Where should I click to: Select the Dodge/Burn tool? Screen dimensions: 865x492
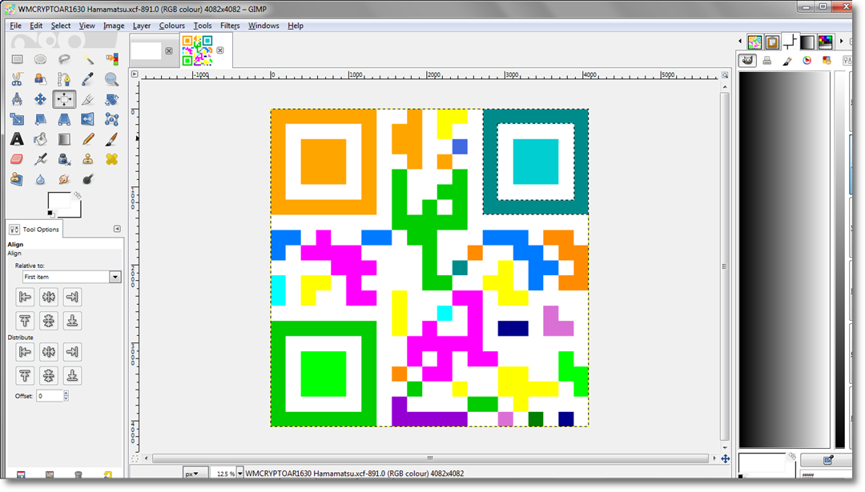coord(88,179)
